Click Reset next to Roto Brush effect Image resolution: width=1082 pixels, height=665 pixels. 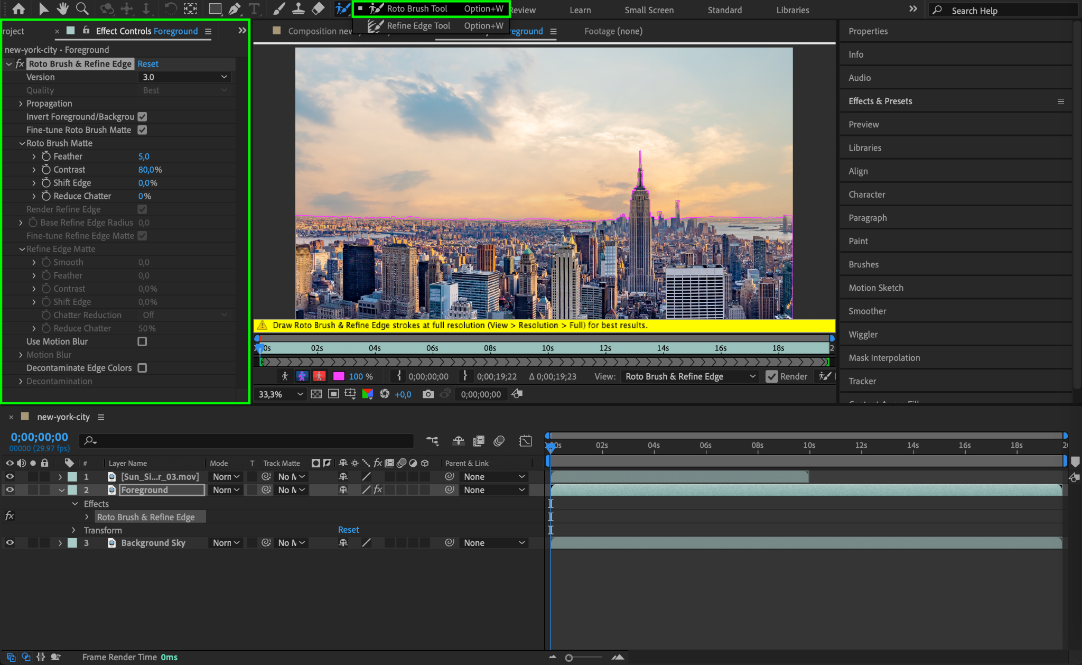[x=148, y=64]
